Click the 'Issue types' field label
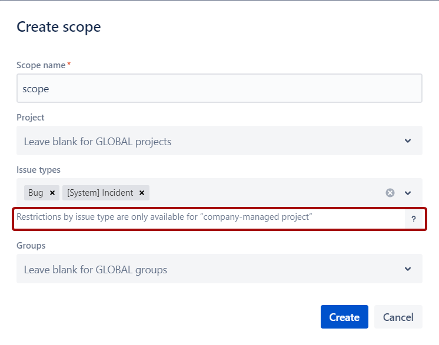The width and height of the screenshot is (439, 345). pyautogui.click(x=38, y=170)
